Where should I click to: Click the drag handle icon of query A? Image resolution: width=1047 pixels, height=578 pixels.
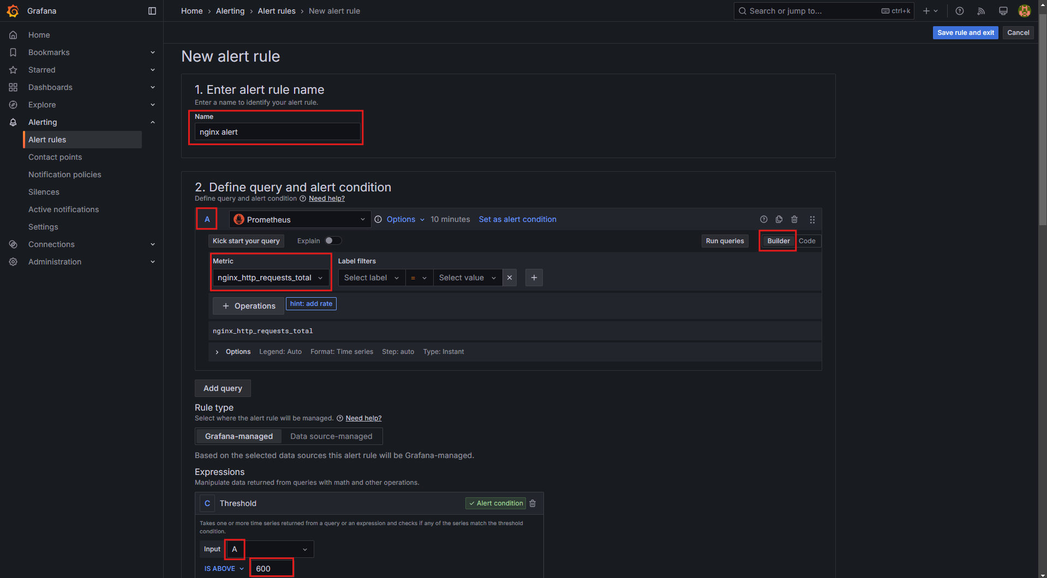pos(812,219)
